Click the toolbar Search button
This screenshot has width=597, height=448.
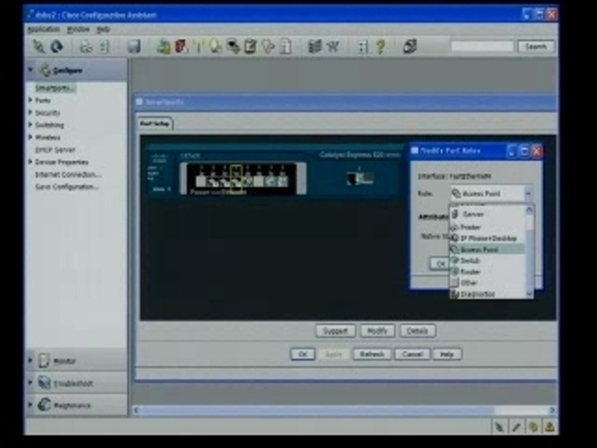point(535,47)
